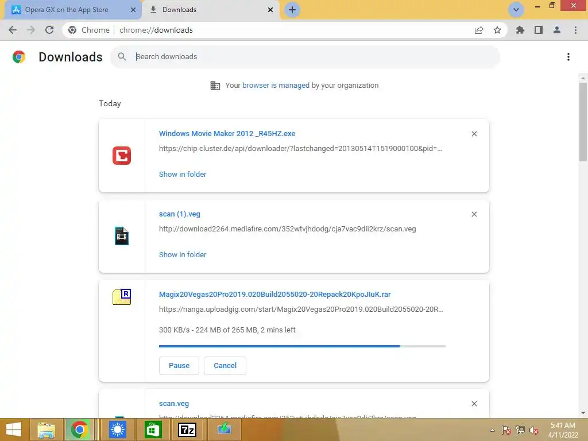Open the Windows Start button
The height and width of the screenshot is (441, 588).
pos(14,430)
